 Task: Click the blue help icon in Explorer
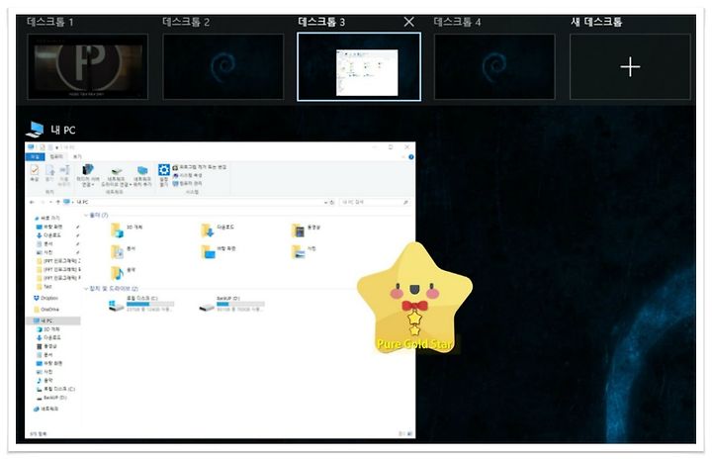point(411,156)
